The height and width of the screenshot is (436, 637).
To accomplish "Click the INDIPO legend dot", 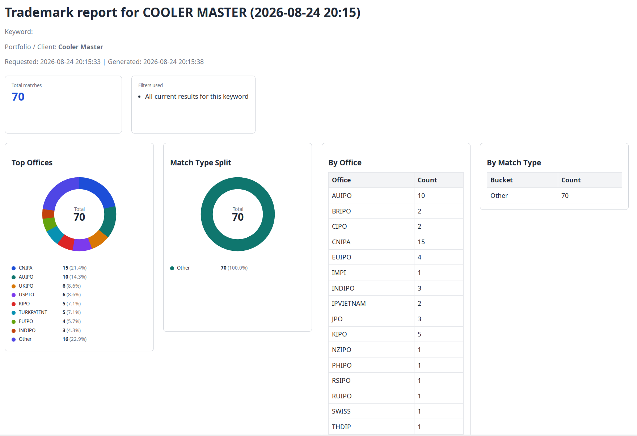I will (x=13, y=331).
